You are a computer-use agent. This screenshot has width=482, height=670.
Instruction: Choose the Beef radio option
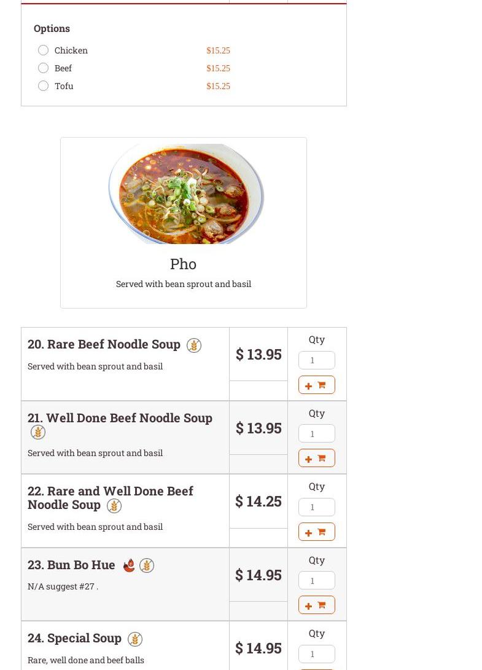tap(43, 68)
